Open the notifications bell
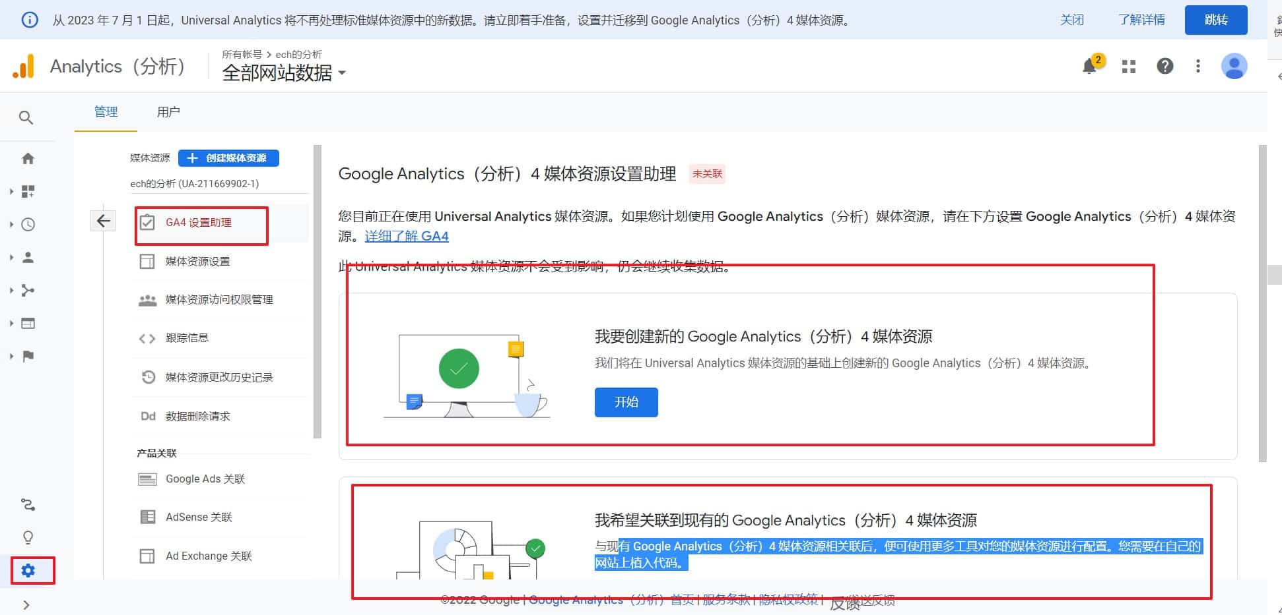Screen dimensions: 1282x615 click(1089, 66)
